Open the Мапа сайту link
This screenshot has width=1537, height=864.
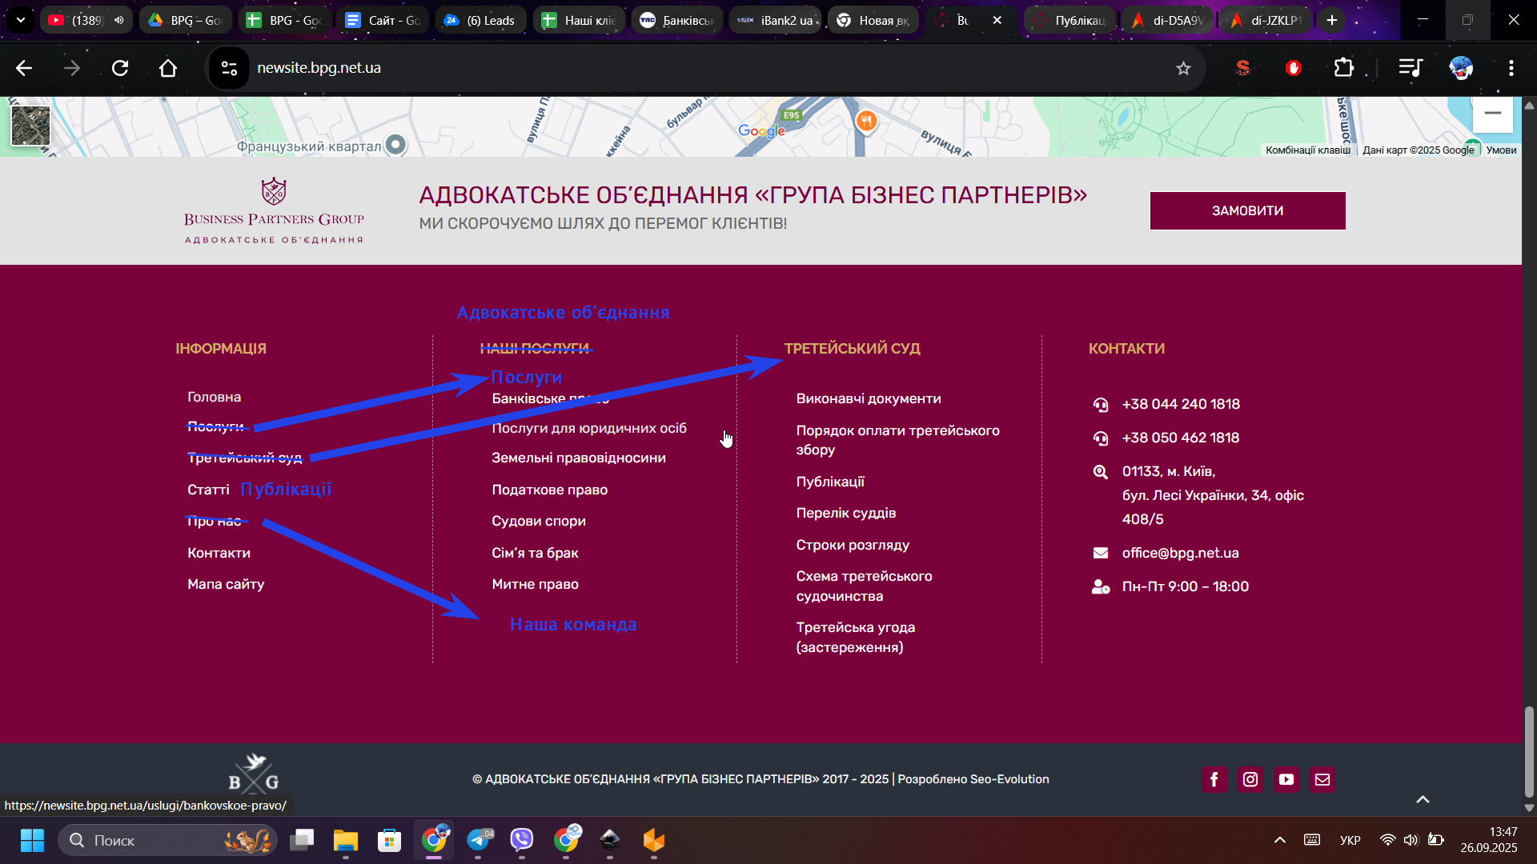click(226, 584)
